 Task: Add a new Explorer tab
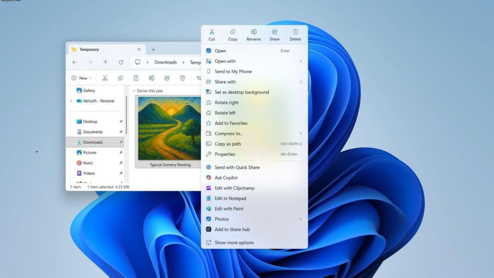point(153,49)
